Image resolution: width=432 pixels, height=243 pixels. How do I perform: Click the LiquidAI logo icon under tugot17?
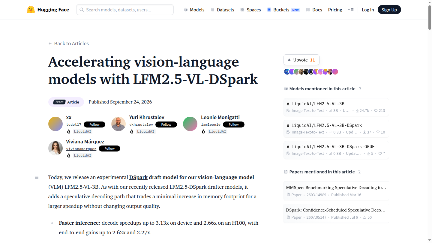click(x=69, y=131)
